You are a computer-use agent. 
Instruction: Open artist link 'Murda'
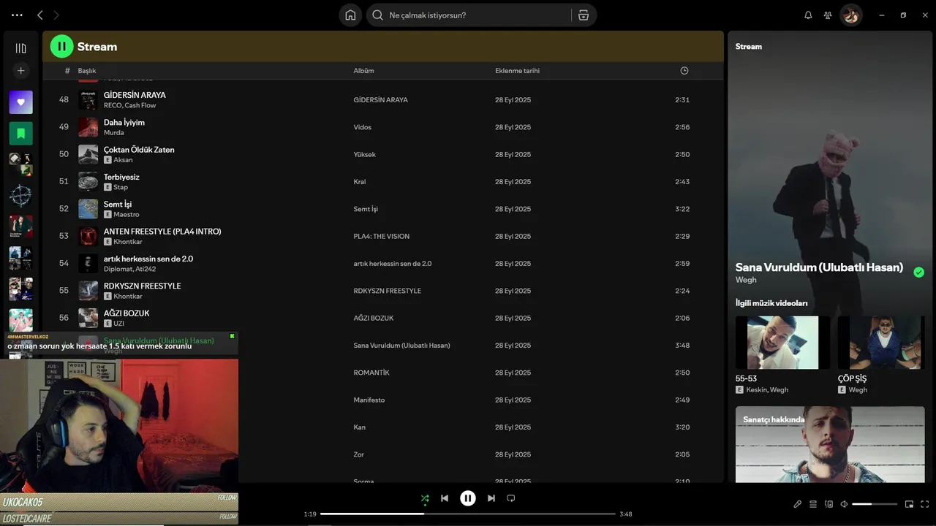click(113, 132)
